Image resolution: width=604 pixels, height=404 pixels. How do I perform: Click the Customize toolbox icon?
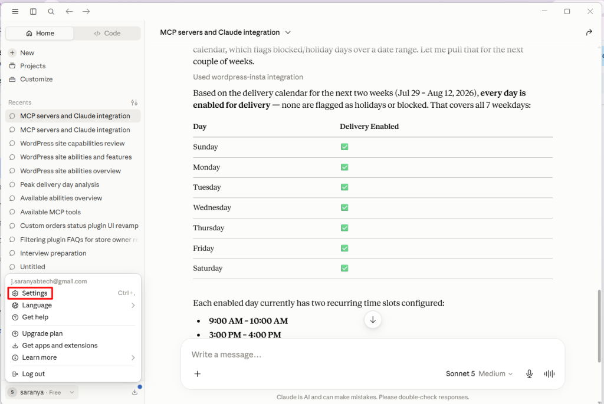(x=12, y=80)
